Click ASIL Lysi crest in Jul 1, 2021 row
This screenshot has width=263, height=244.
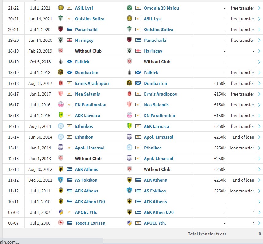[60, 8]
